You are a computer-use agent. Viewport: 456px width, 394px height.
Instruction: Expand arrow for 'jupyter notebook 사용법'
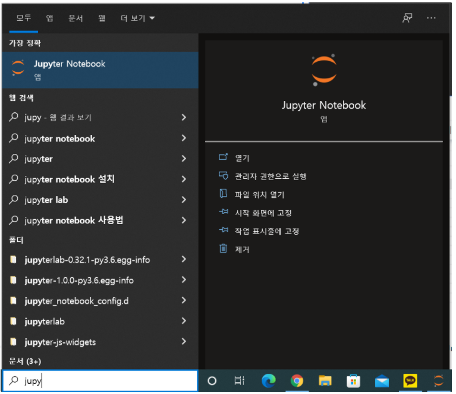(184, 220)
